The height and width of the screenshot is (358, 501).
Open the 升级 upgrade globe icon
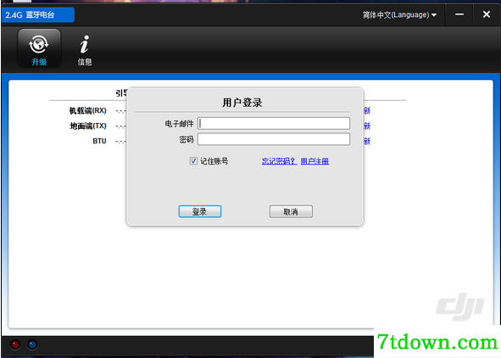pos(39,48)
